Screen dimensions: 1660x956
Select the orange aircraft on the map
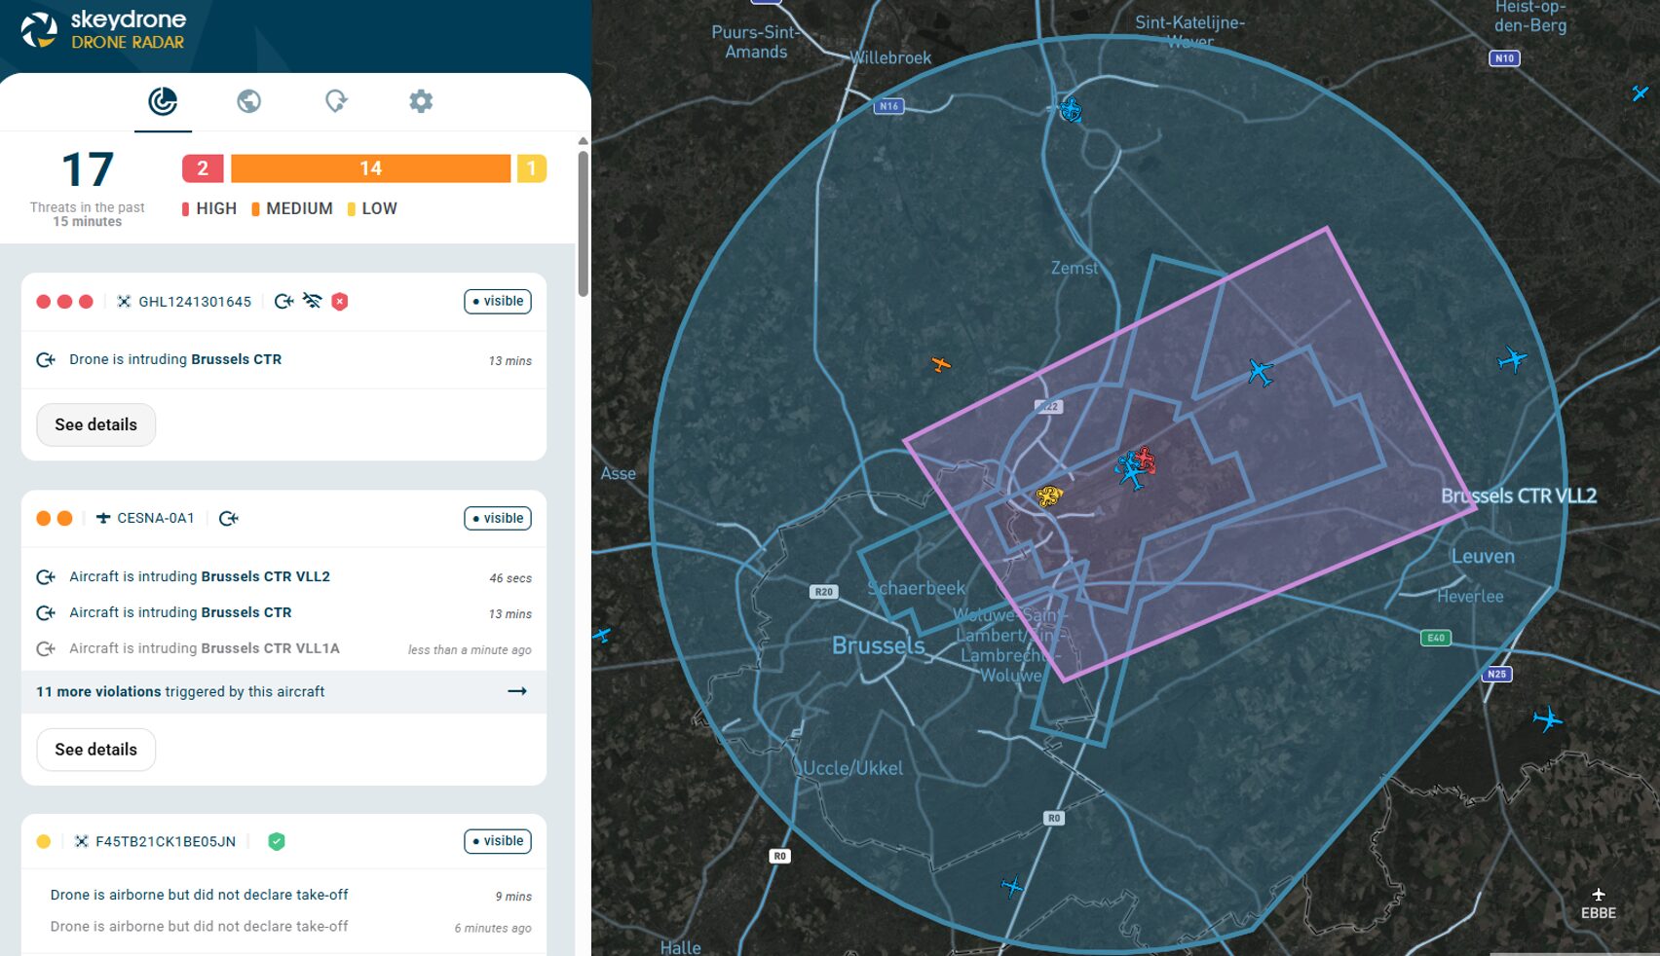click(x=940, y=364)
